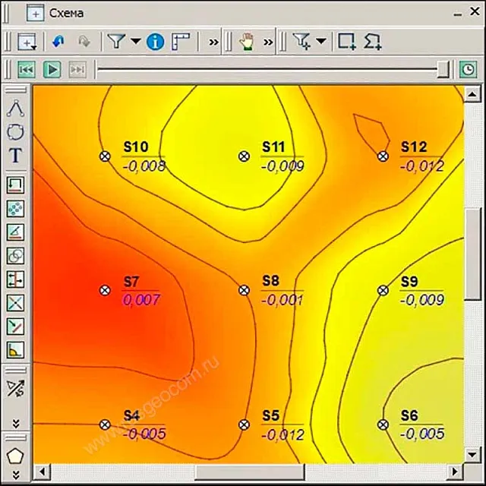Expand the hidden toolbar items after ruler
486x486 pixels.
213,42
